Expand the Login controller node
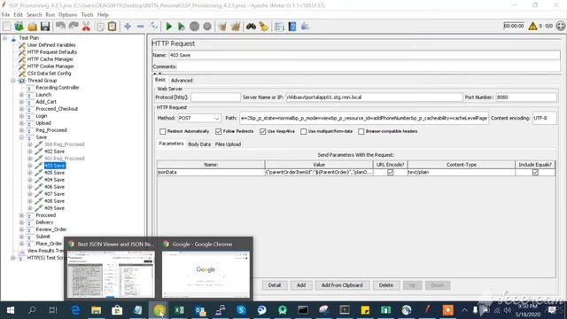 21,116
